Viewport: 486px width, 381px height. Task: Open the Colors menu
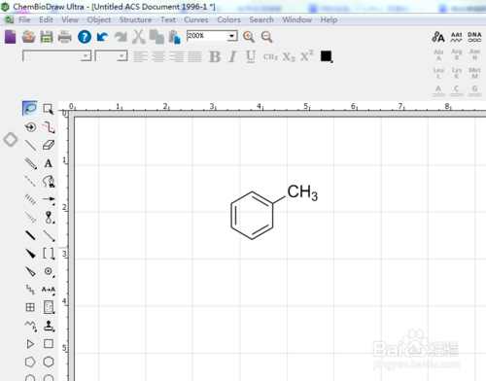(228, 19)
